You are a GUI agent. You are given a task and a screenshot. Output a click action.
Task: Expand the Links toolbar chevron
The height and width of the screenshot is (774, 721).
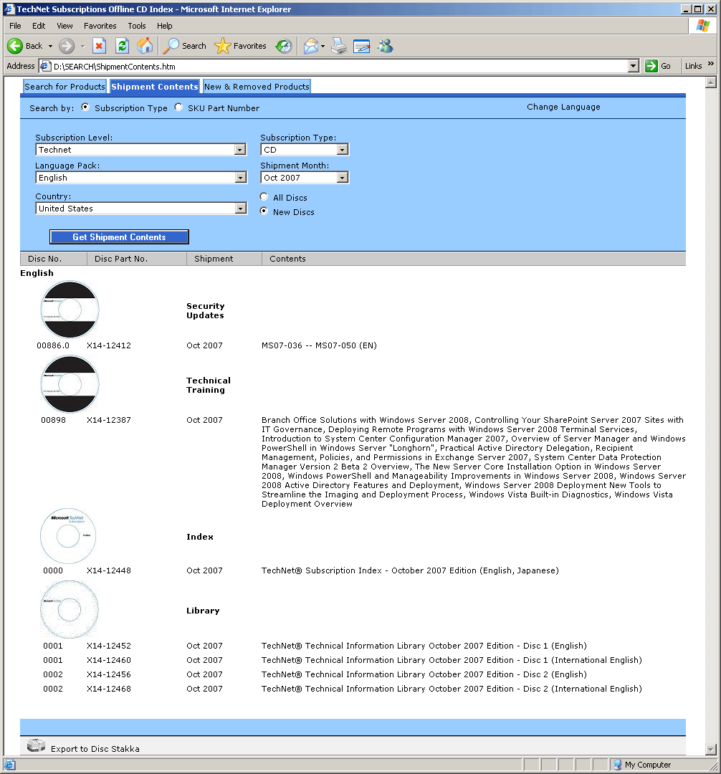click(711, 64)
